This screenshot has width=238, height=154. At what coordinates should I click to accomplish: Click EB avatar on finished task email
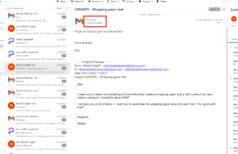pyautogui.click(x=11, y=28)
